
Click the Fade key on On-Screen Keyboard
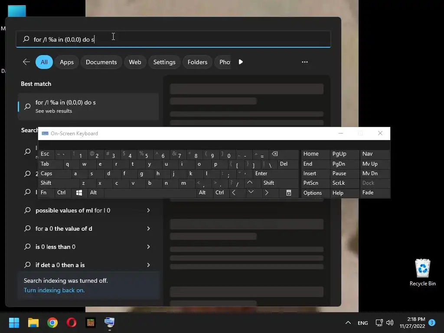pyautogui.click(x=375, y=193)
